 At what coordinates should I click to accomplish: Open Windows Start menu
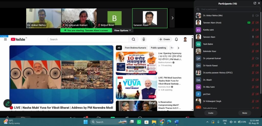point(85,122)
